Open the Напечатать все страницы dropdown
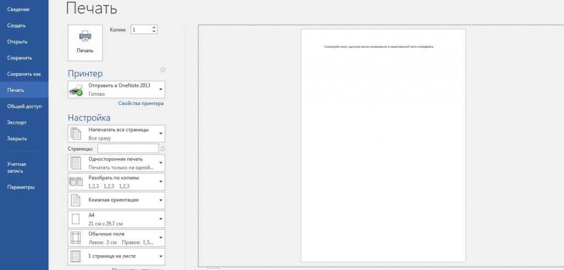Viewport: 564px width, 270px height. (x=160, y=134)
